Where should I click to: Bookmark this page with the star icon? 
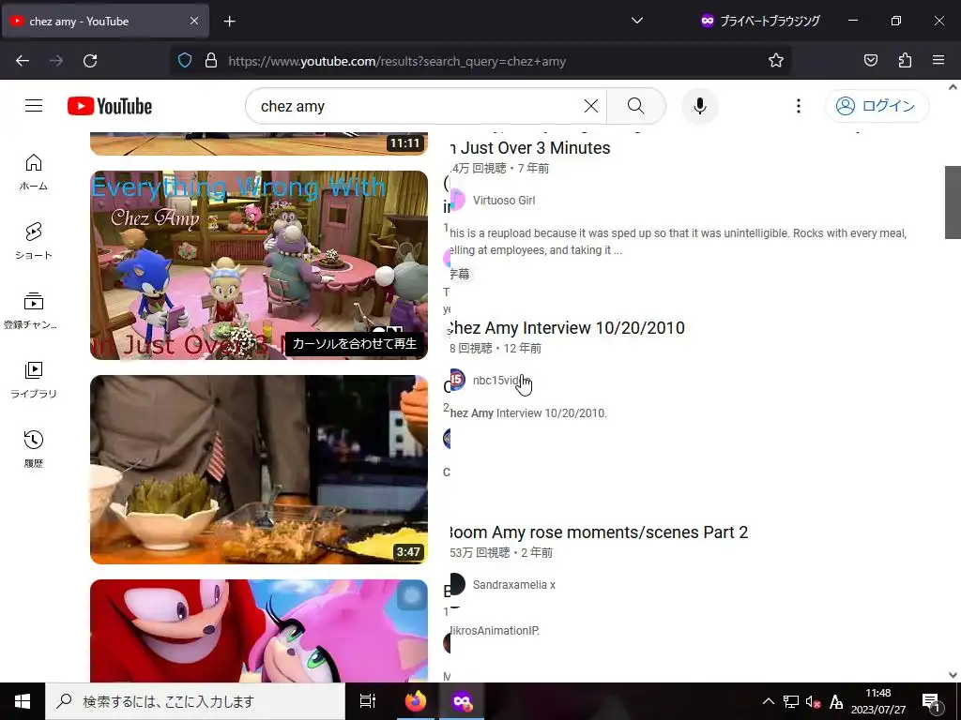click(x=776, y=61)
